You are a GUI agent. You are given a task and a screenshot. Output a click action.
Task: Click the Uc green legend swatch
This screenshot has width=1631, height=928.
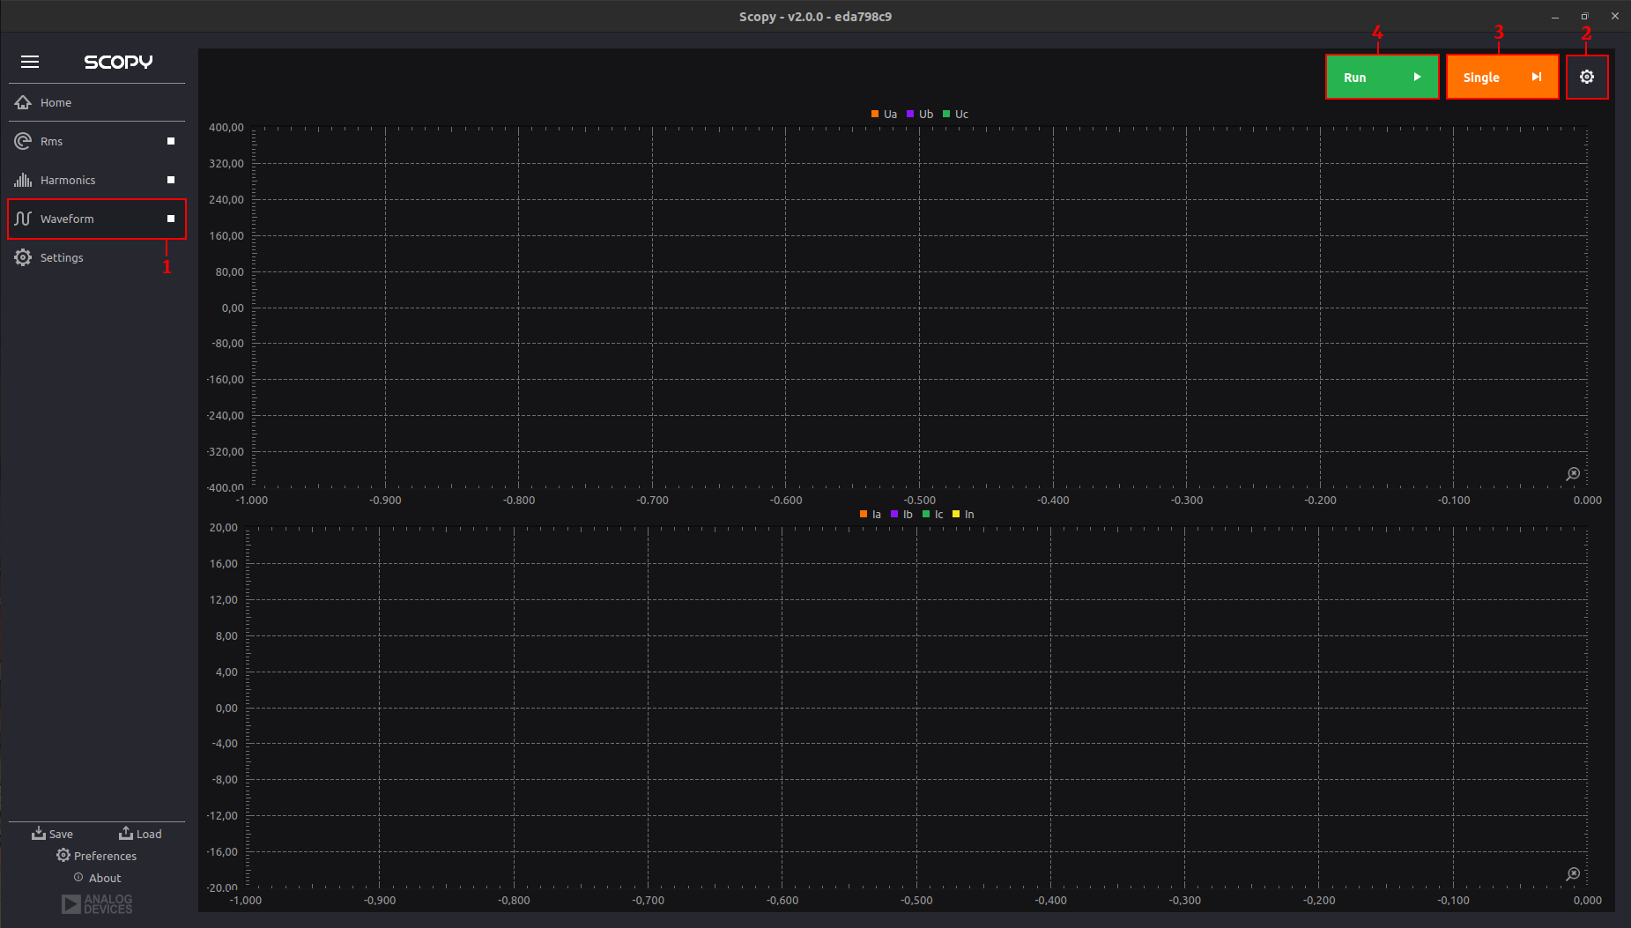tap(946, 114)
